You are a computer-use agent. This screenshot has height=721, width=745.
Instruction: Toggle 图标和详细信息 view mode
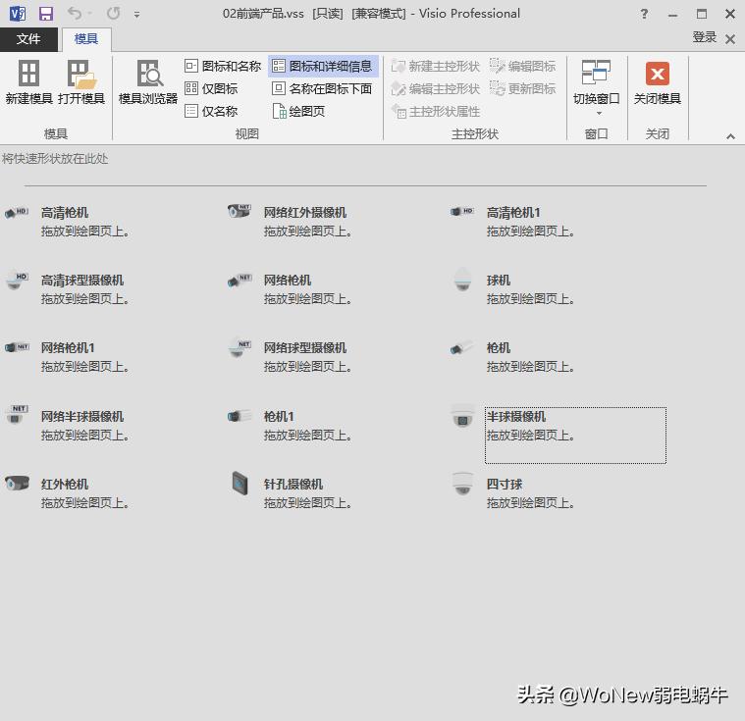coord(322,66)
